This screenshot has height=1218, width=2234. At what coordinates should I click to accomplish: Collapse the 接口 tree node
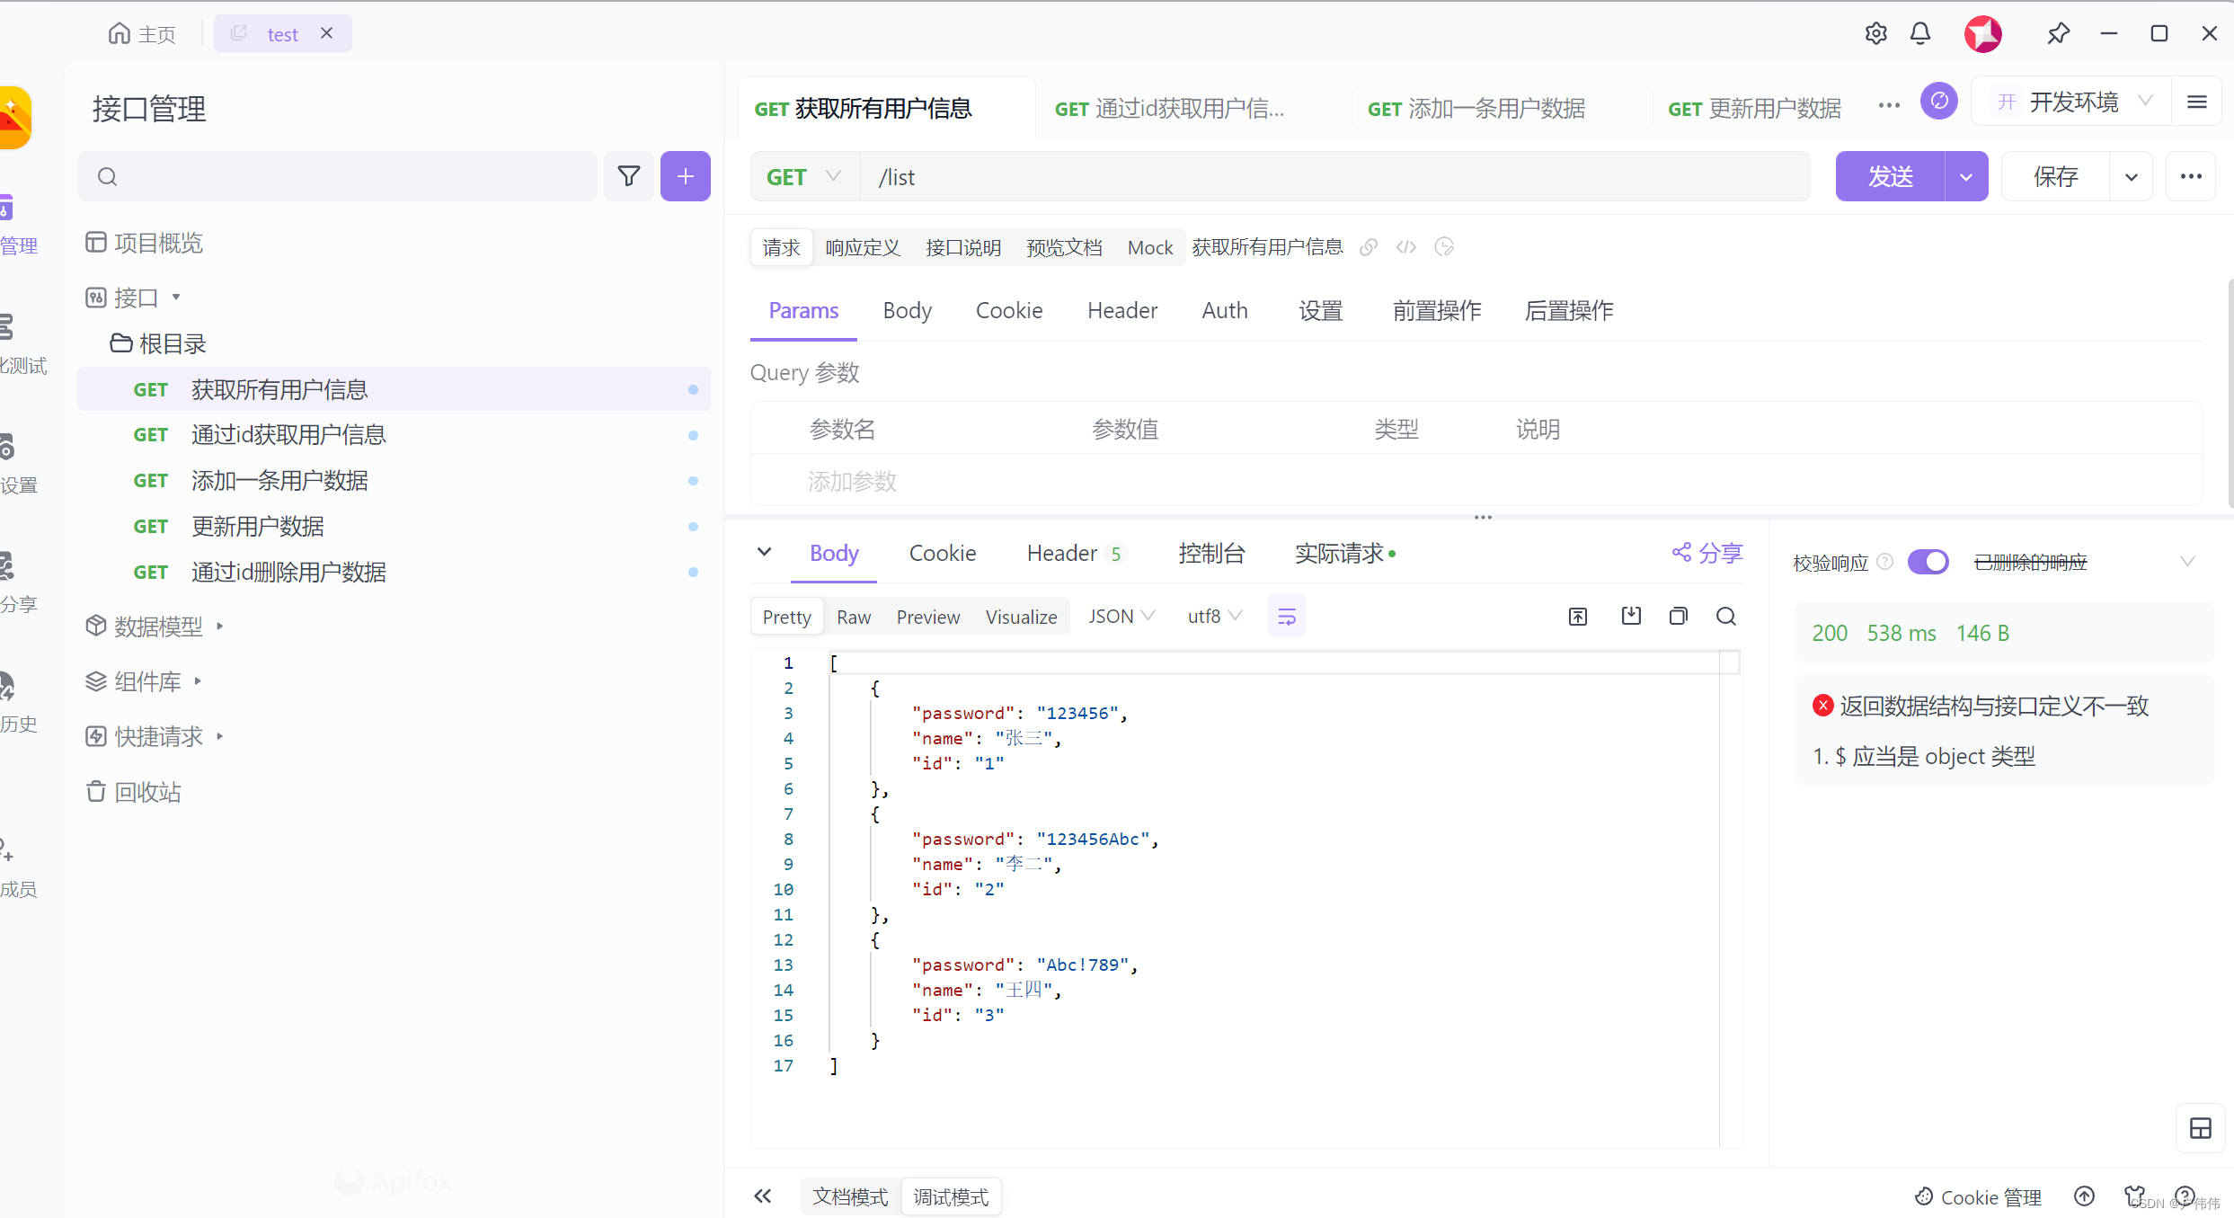pos(176,297)
